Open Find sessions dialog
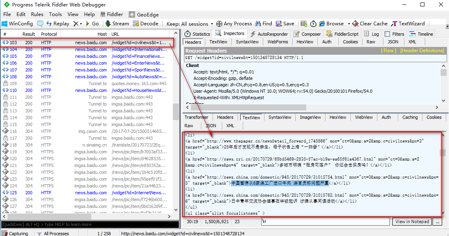 (263, 24)
